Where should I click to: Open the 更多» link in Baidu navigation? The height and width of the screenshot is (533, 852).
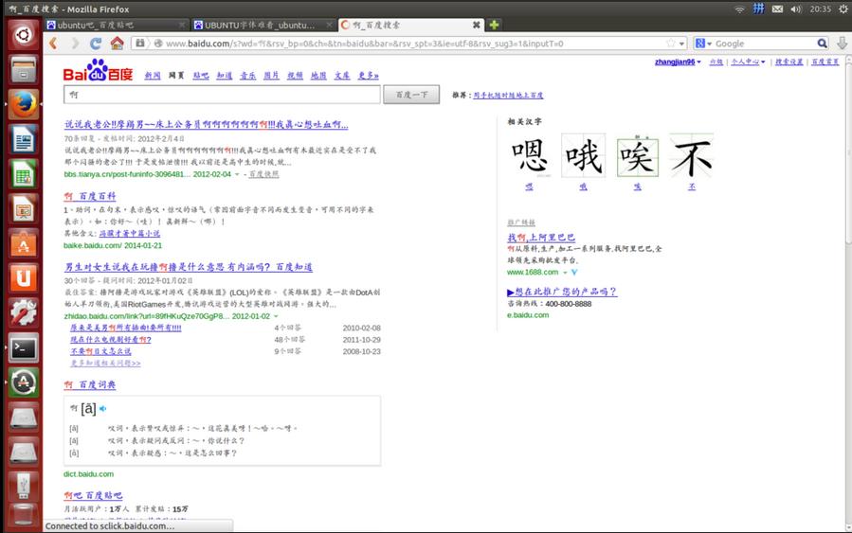coord(368,76)
